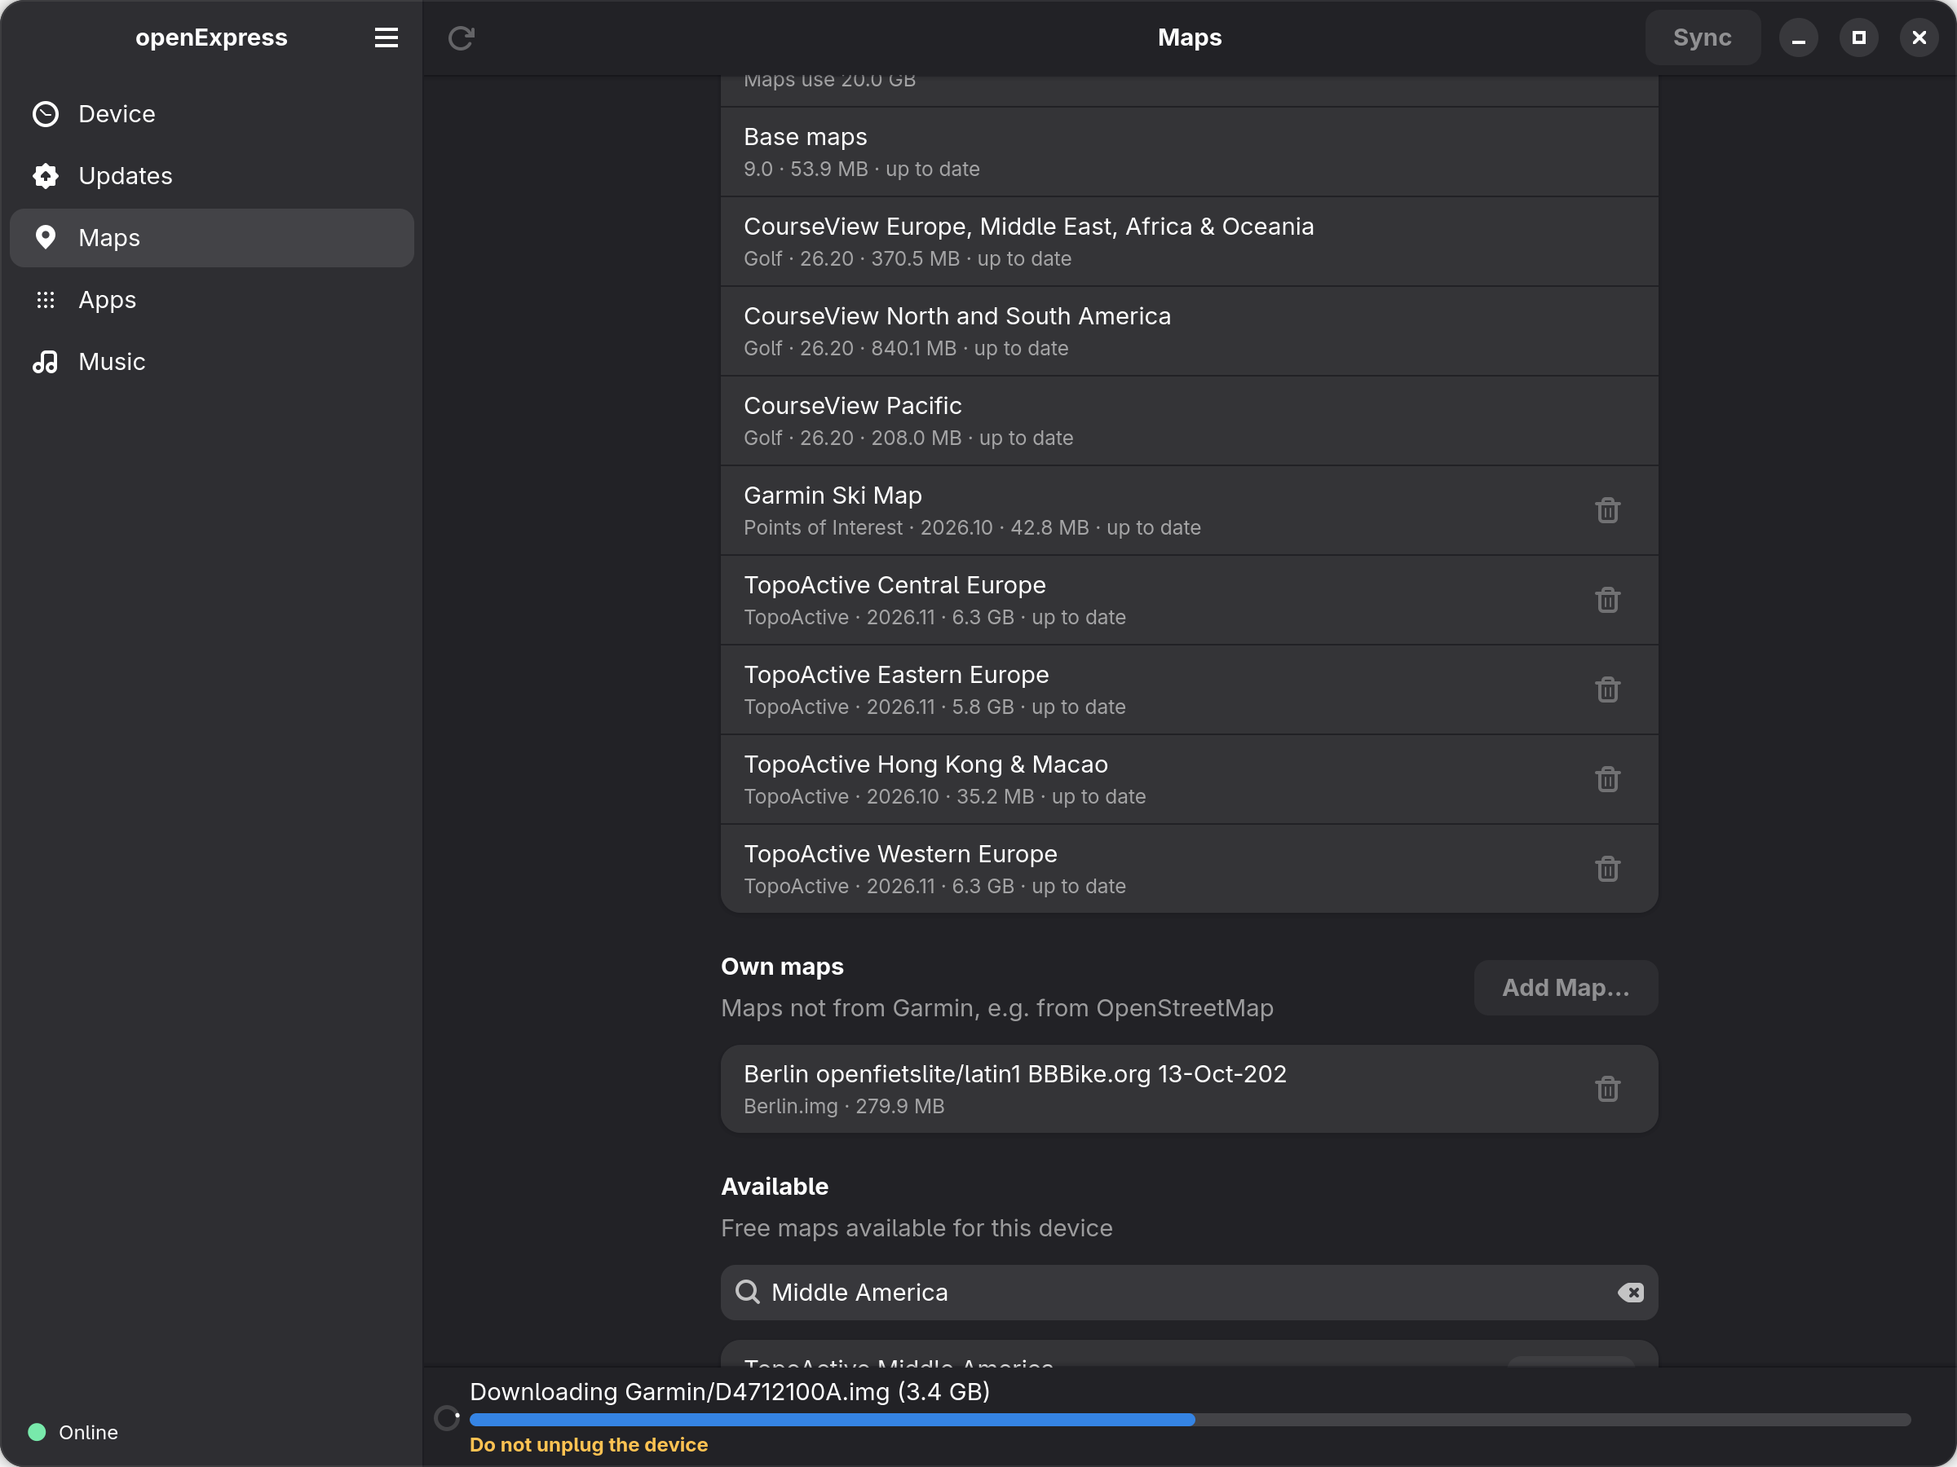Close the openExpress window
This screenshot has width=1957, height=1467.
pyautogui.click(x=1919, y=38)
